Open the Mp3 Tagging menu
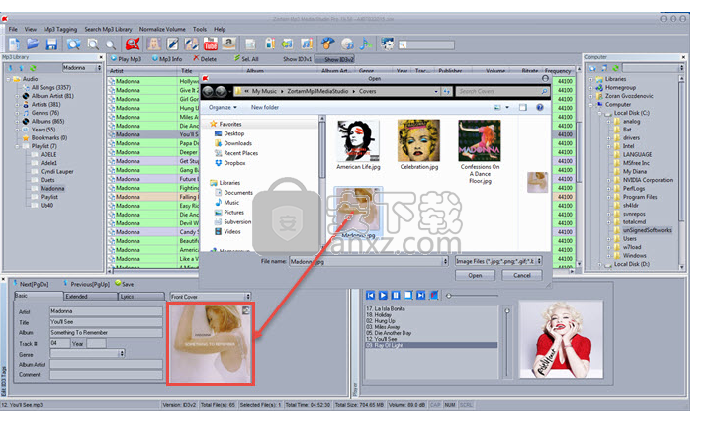The width and height of the screenshot is (719, 436). pyautogui.click(x=60, y=29)
